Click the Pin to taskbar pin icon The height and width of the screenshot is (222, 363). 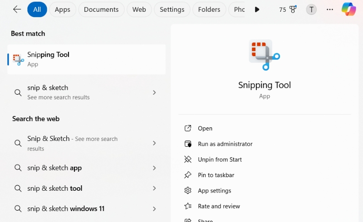[188, 175]
